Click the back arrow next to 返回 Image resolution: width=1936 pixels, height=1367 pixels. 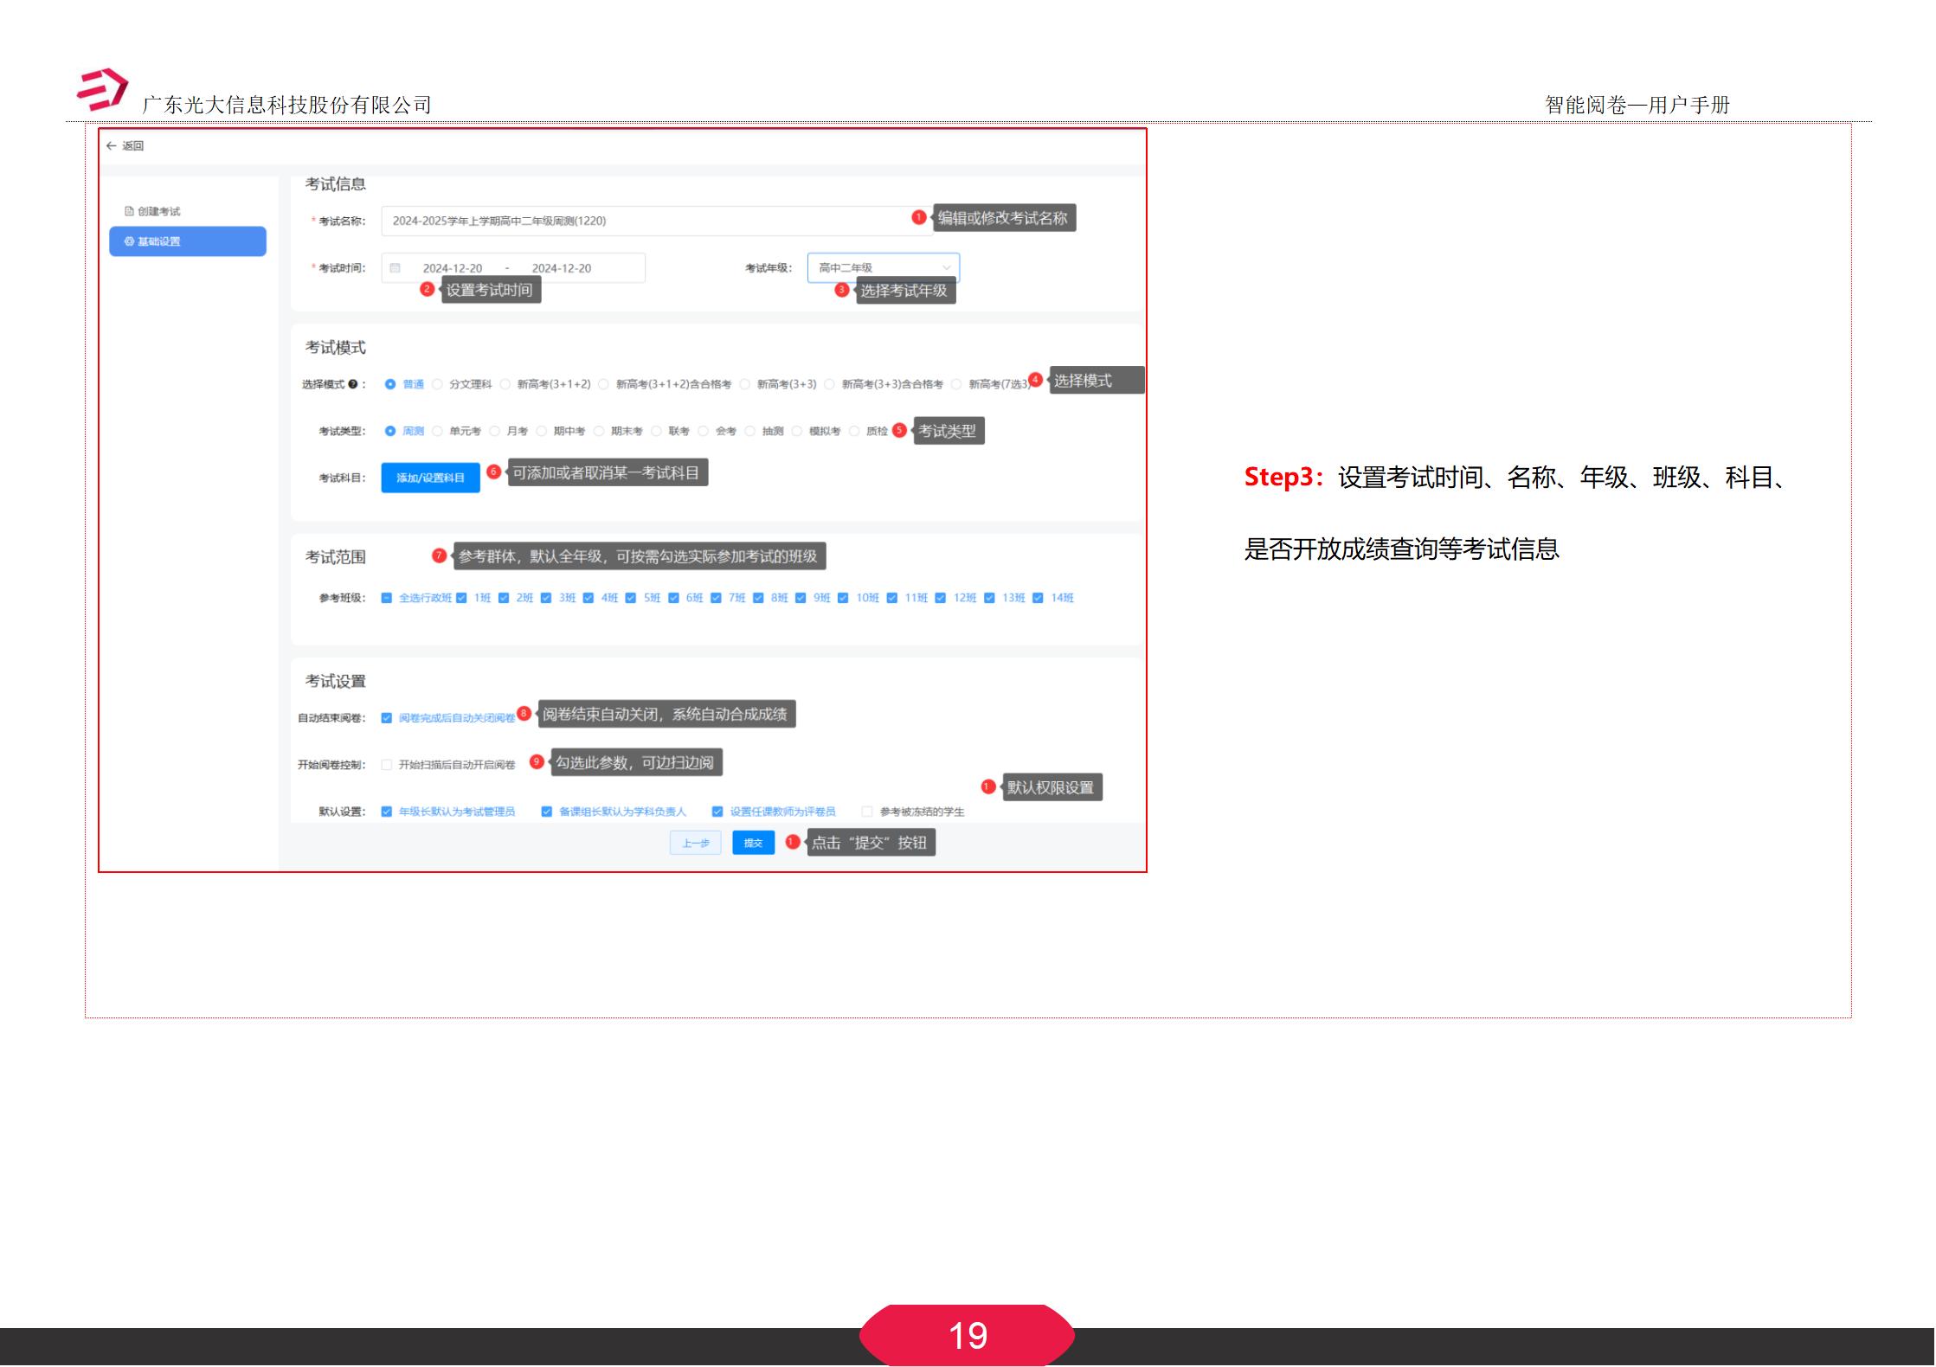click(112, 145)
